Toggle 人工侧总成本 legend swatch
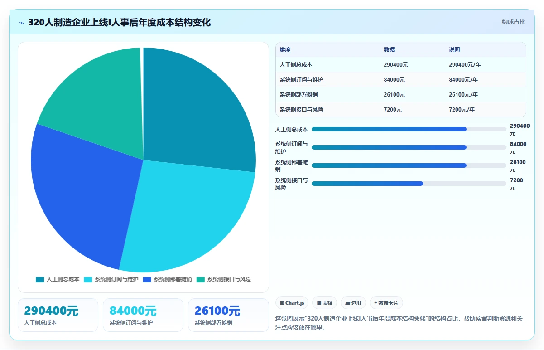The width and height of the screenshot is (544, 350). tap(40, 279)
